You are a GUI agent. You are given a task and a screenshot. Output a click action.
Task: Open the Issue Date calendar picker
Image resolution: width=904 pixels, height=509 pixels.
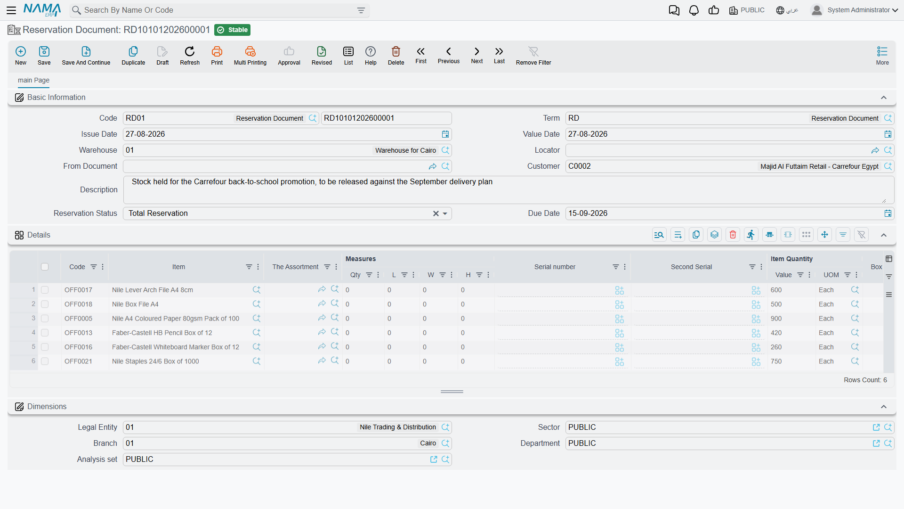[445, 134]
